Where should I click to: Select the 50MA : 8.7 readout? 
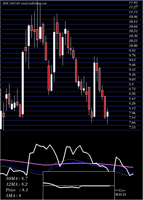click(17, 179)
